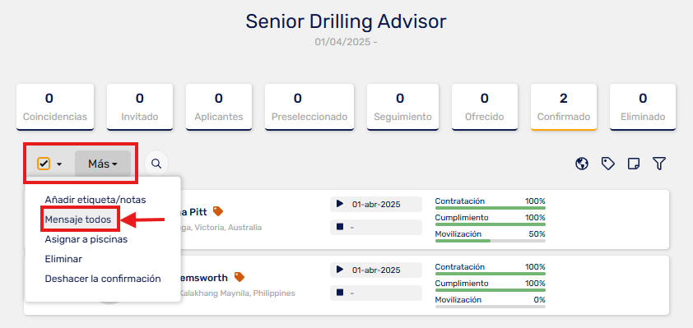The height and width of the screenshot is (328, 693).
Task: Click the Movilización 50% progress bar
Action: (491, 241)
